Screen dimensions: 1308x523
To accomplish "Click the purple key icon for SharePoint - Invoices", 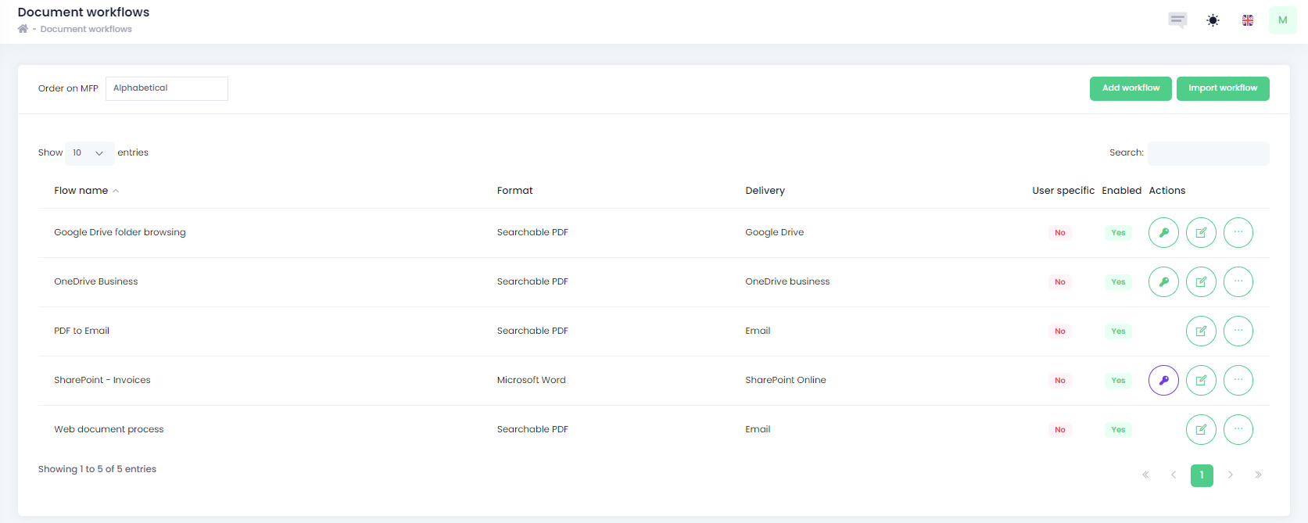I will point(1163,380).
